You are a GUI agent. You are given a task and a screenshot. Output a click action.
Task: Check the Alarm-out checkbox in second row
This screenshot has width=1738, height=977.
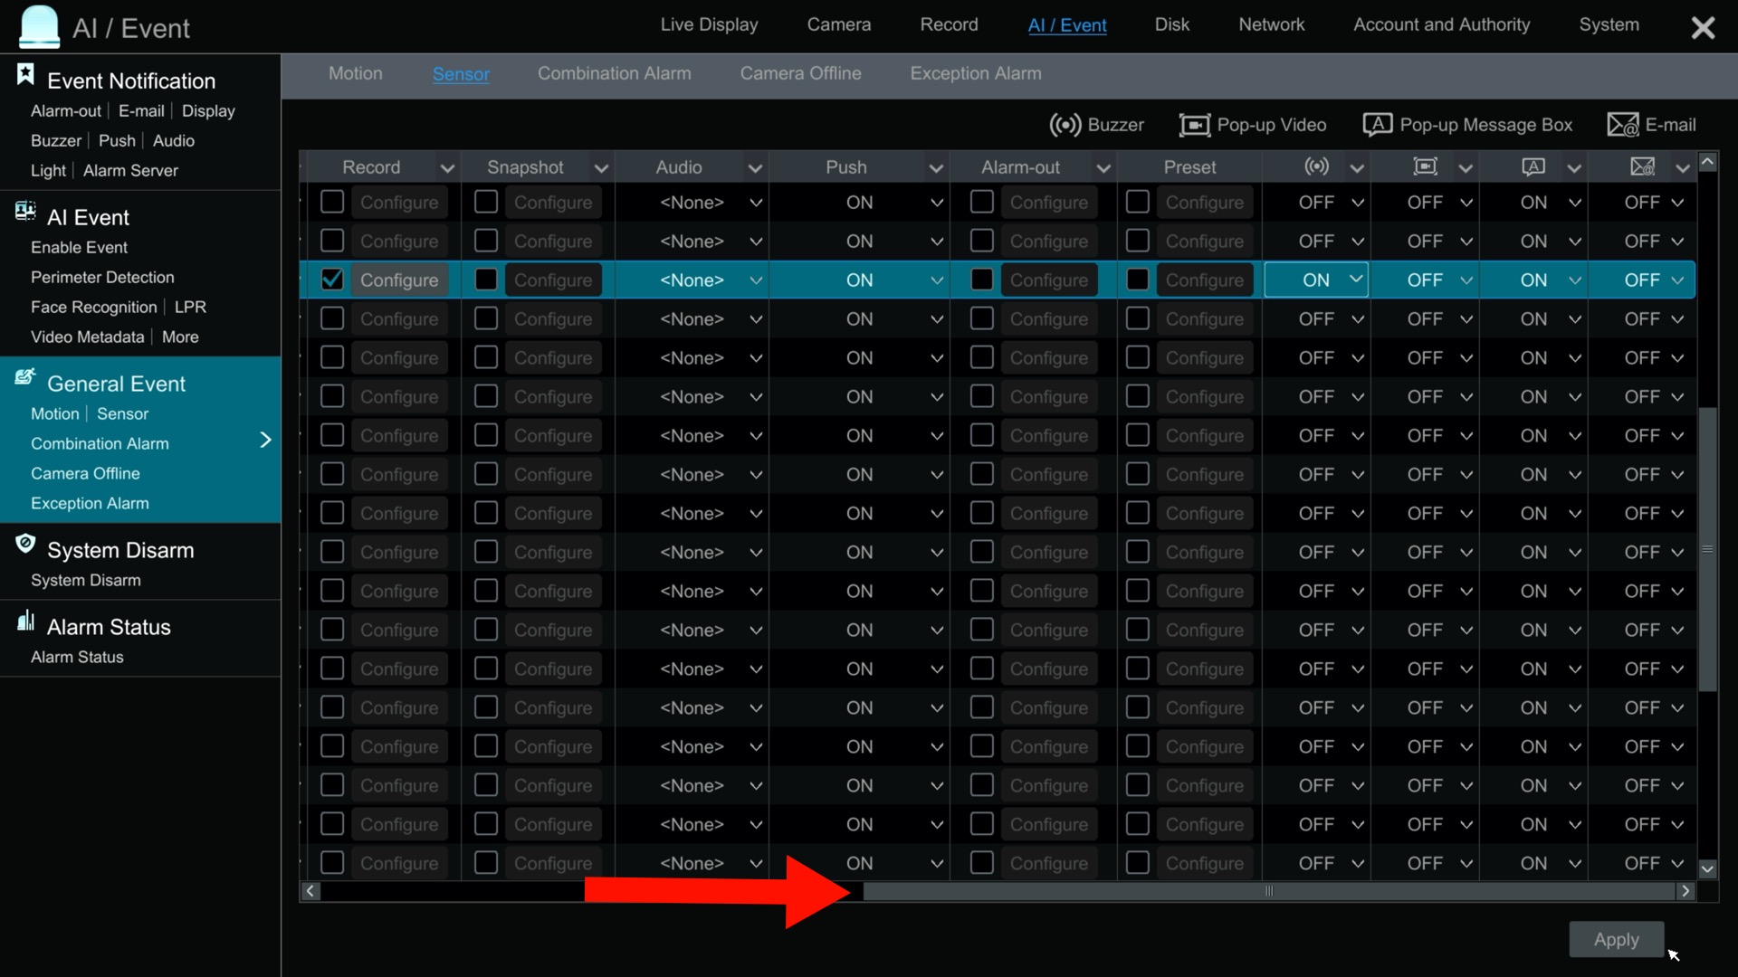(x=982, y=241)
